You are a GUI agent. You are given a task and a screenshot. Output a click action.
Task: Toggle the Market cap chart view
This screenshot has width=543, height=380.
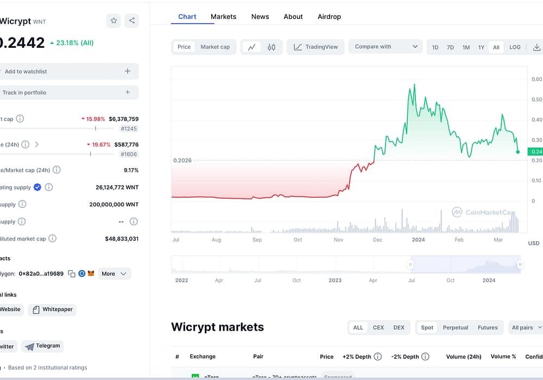(x=215, y=47)
